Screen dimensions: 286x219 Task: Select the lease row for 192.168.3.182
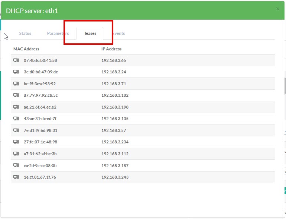(143, 95)
